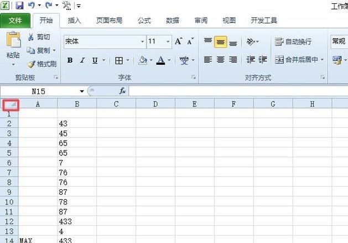Switch to the 审阅 tab
This screenshot has width=348, height=243.
pyautogui.click(x=201, y=20)
